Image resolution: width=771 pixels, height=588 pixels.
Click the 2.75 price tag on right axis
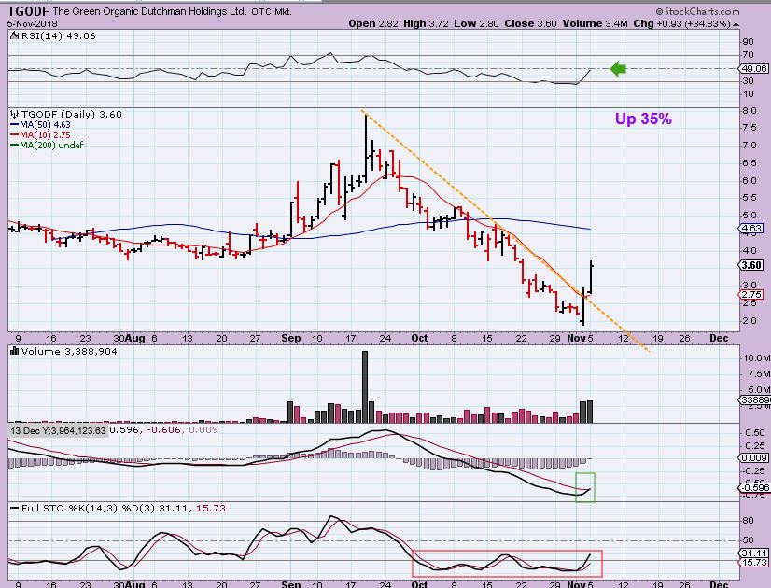[751, 295]
